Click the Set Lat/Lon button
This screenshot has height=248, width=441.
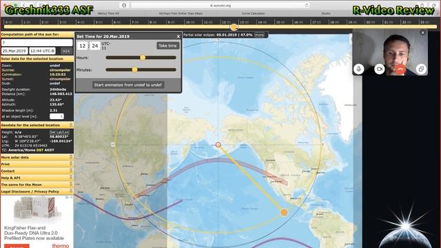pyautogui.click(x=59, y=132)
